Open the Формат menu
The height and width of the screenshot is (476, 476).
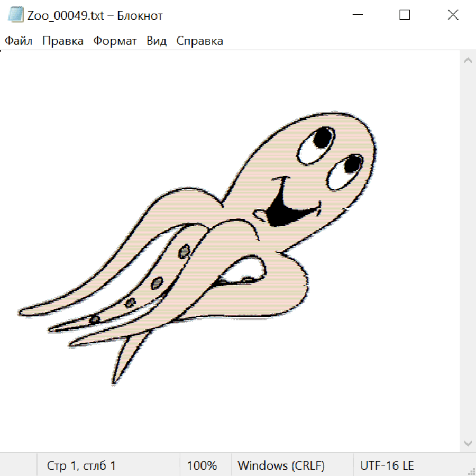click(x=115, y=41)
